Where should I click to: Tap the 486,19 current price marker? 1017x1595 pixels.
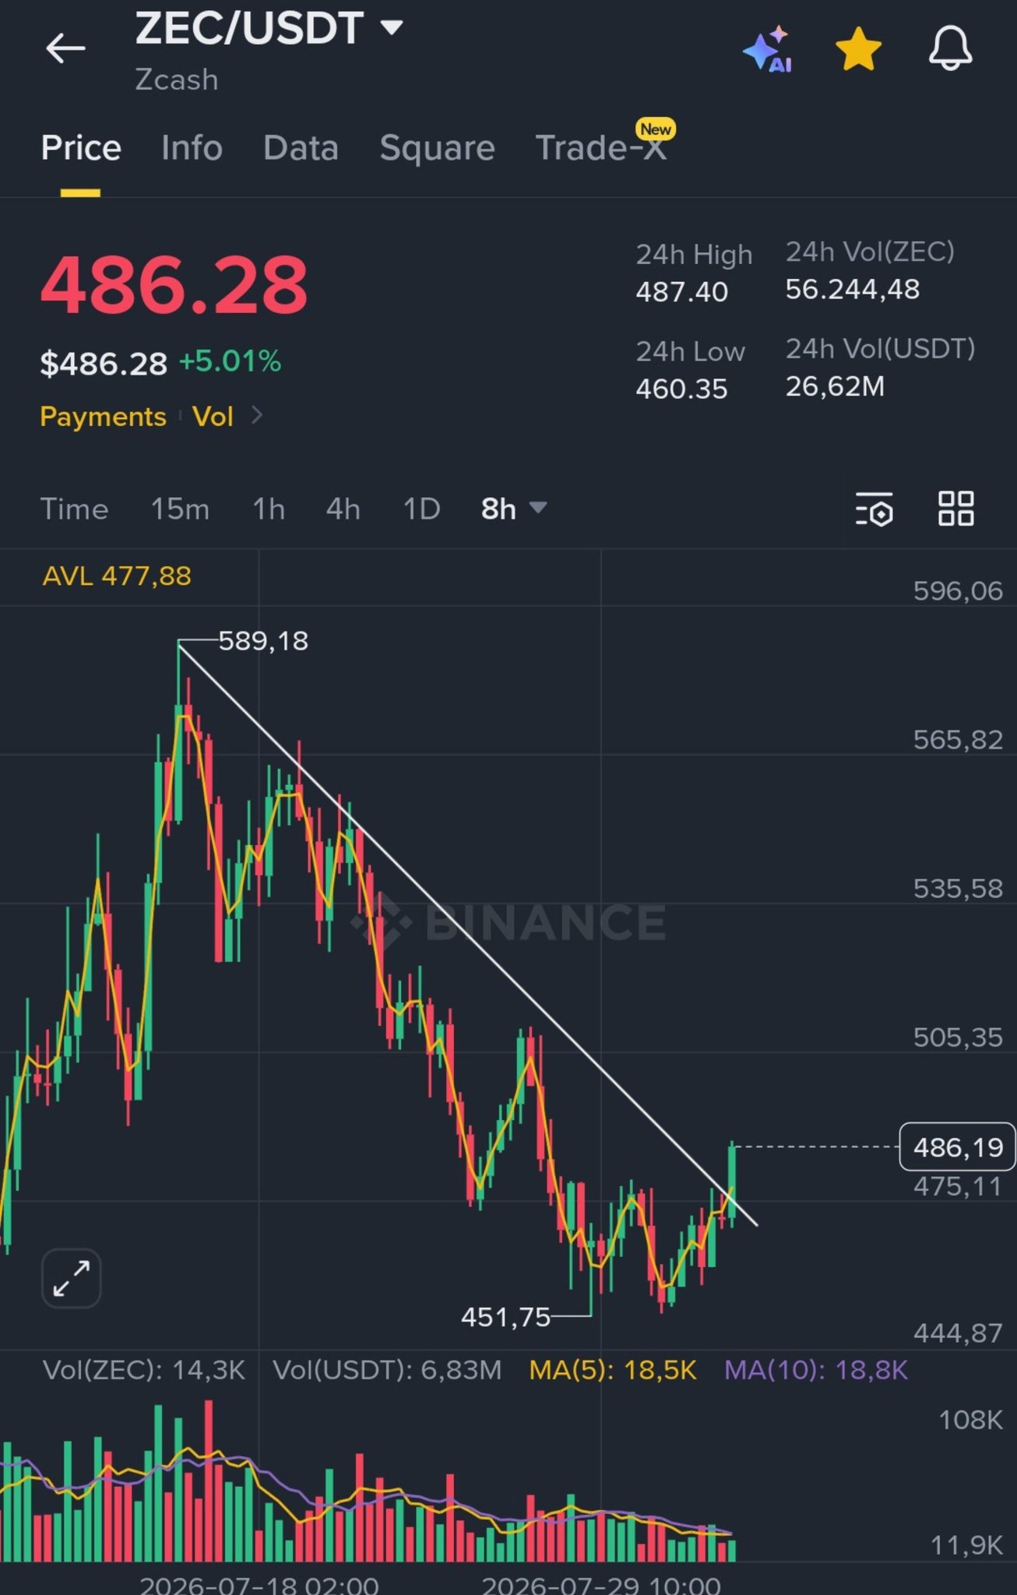[x=957, y=1147]
